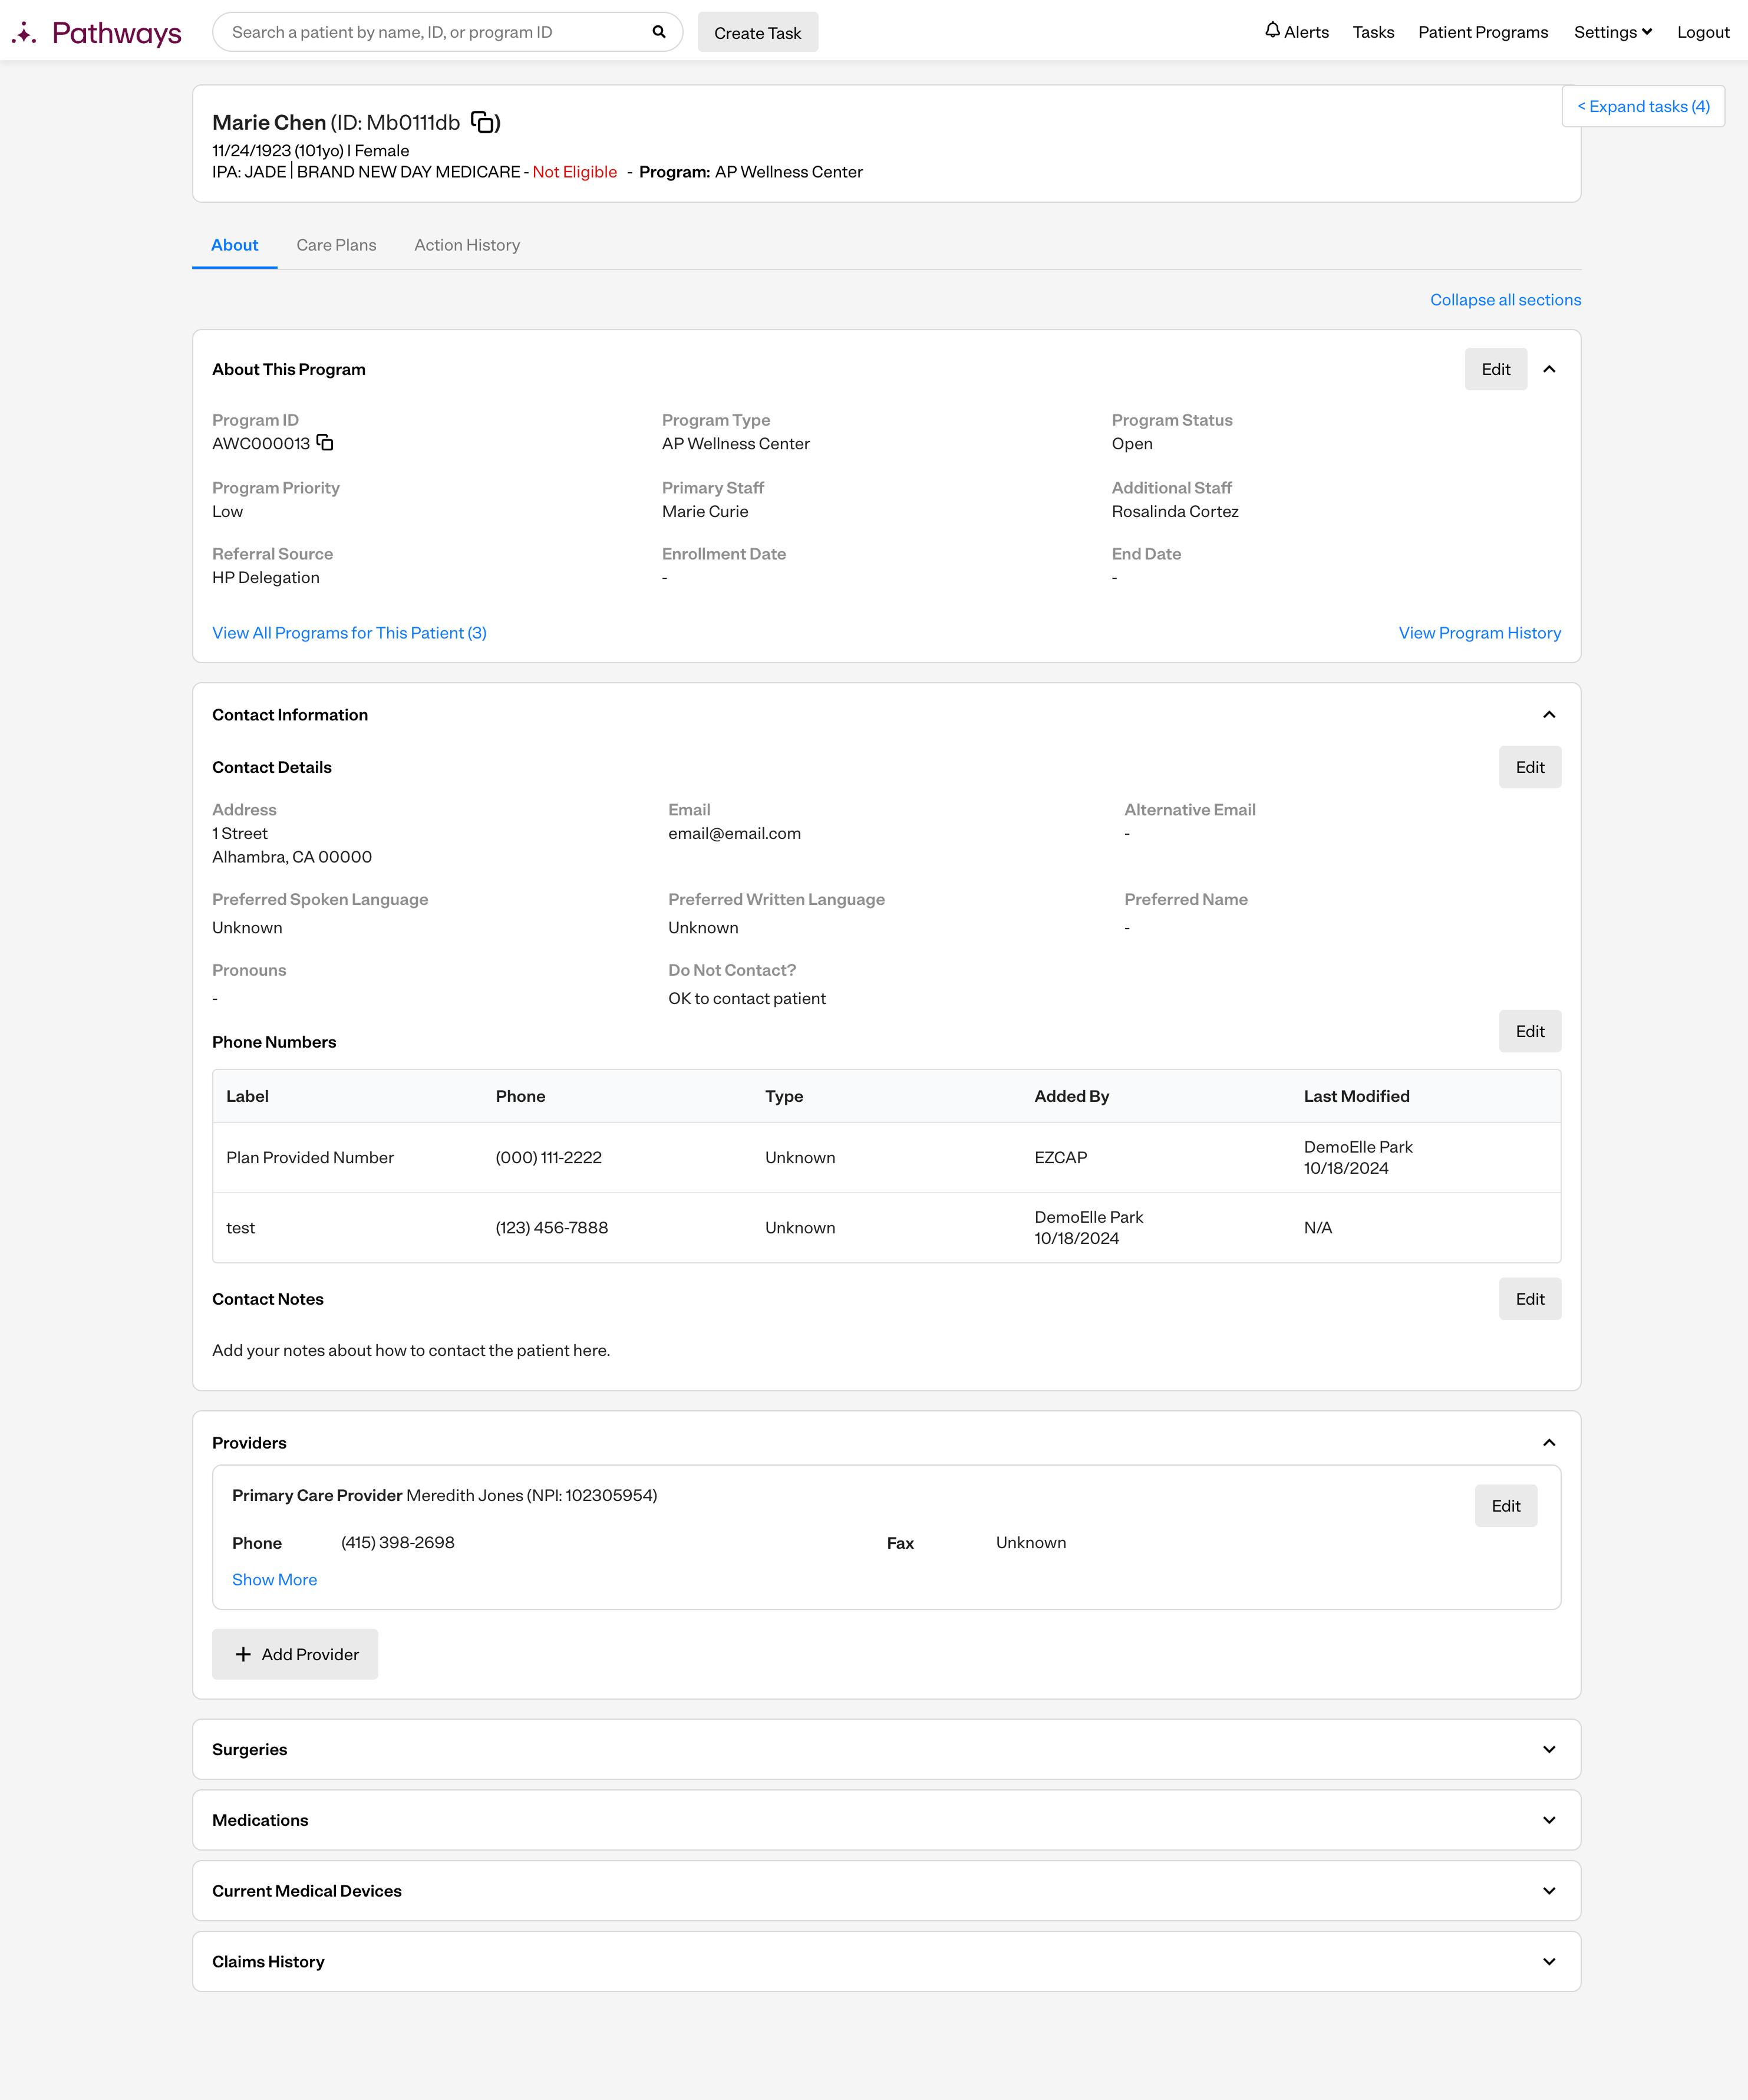Expand tasks (4) panel
This screenshot has height=2100, width=1748.
pyautogui.click(x=1643, y=106)
